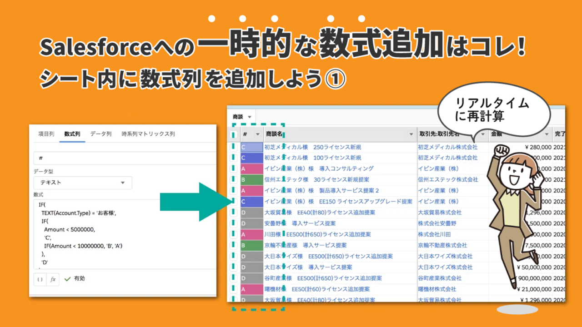Viewport: 582px width, 327px height.
Task: Check the row box for 初芝メディカル様 250ライセンス新規
Action: point(234,147)
